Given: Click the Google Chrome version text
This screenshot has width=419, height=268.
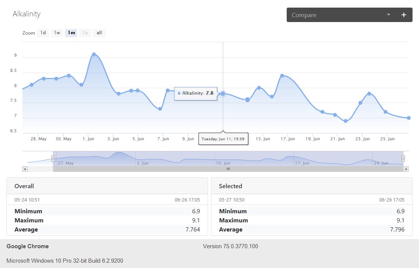Looking at the screenshot, I should click(230, 246).
